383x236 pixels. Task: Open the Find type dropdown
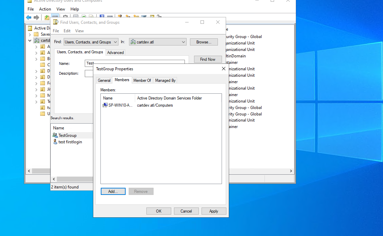[91, 42]
